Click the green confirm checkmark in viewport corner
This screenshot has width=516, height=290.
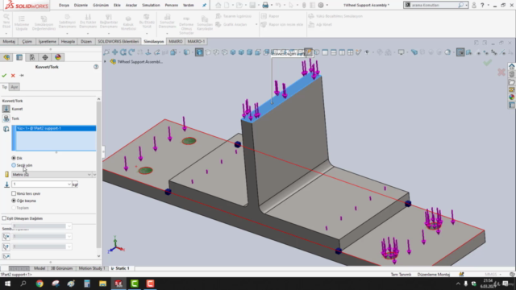(x=487, y=63)
